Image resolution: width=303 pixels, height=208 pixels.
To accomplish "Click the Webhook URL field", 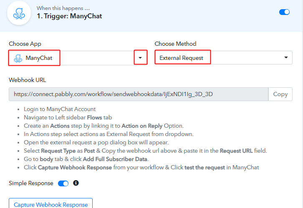I will (x=139, y=94).
